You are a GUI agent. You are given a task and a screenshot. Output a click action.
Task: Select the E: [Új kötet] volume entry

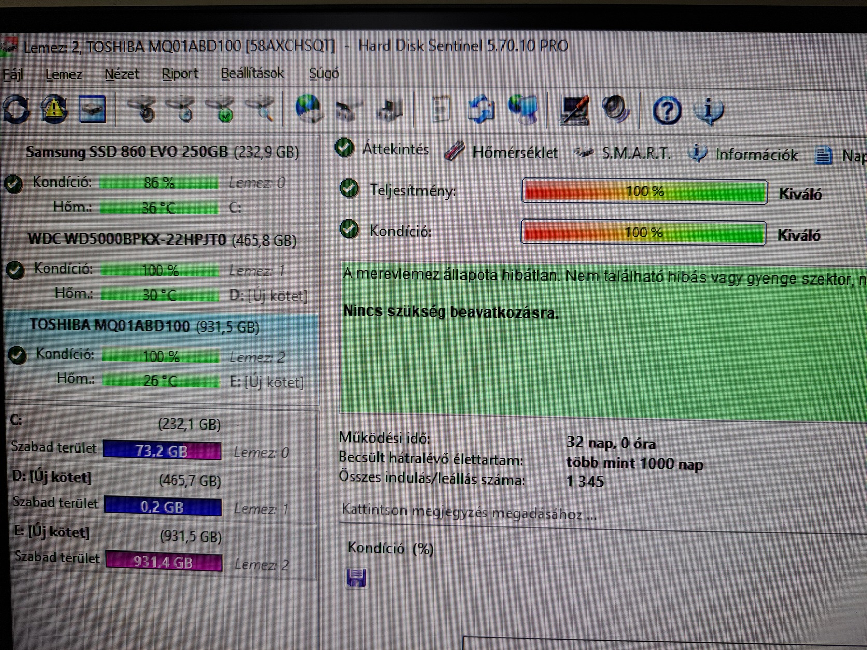coord(164,550)
